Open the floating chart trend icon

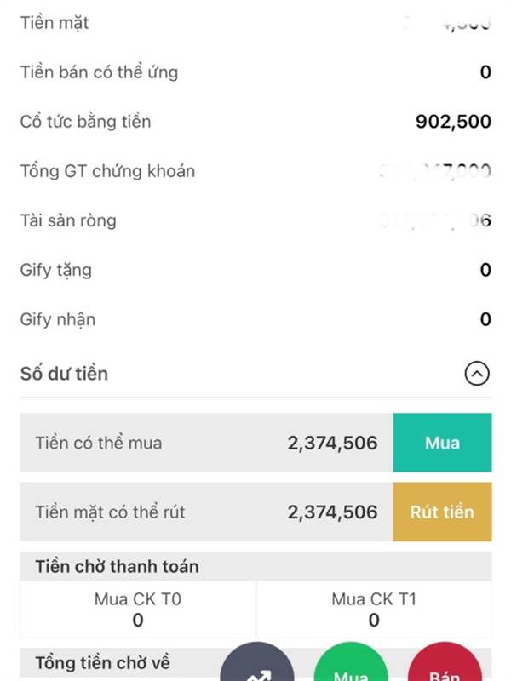257,664
